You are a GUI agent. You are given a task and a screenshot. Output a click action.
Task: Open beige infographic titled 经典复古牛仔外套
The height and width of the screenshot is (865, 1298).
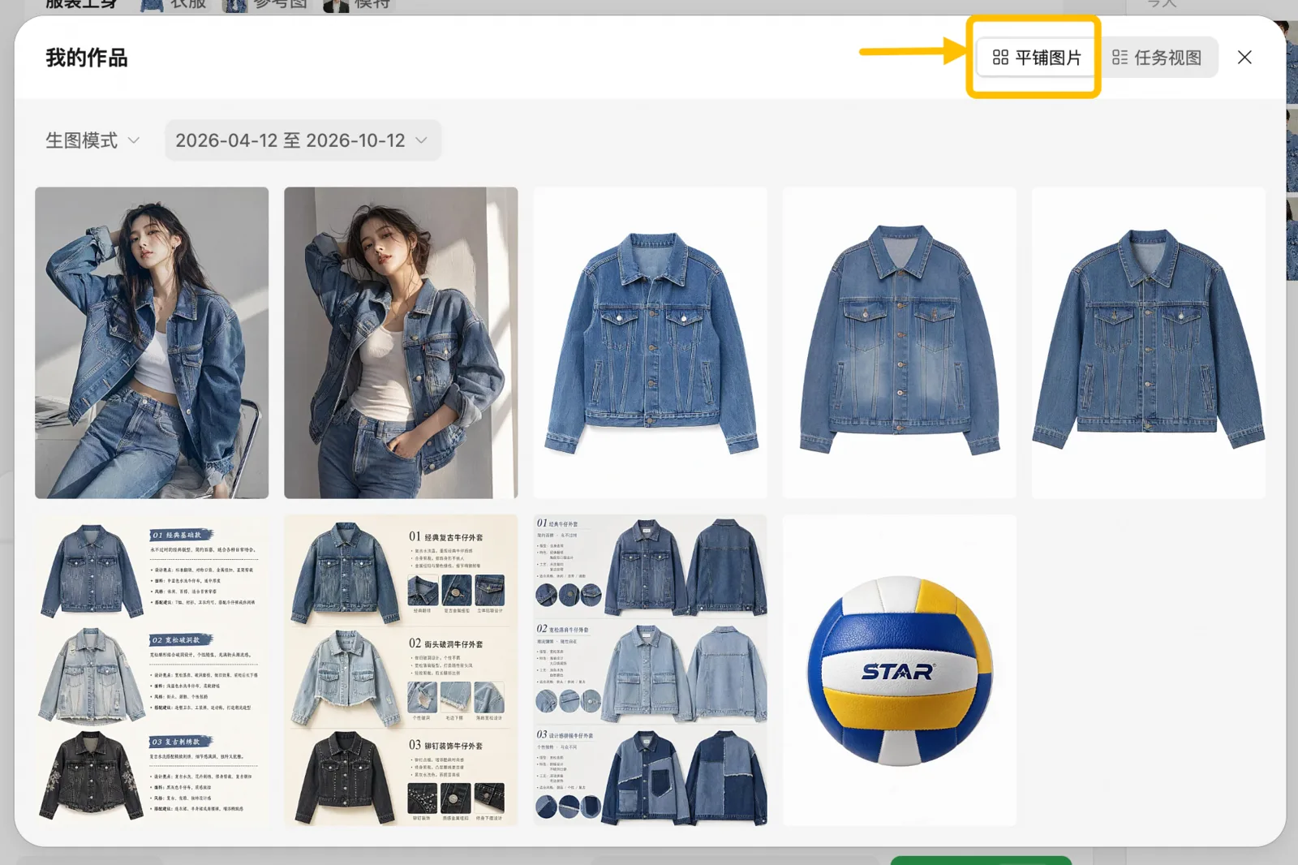click(401, 670)
